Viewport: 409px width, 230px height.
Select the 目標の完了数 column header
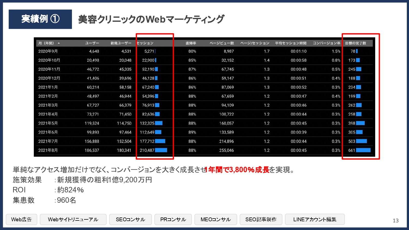(356, 43)
